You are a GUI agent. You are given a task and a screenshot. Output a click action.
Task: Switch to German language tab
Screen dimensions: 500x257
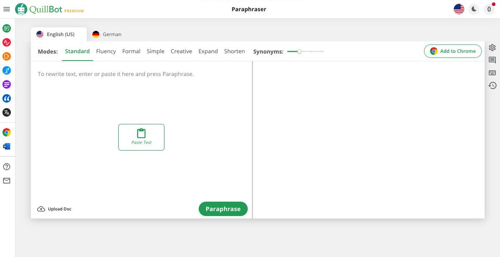[x=107, y=34]
